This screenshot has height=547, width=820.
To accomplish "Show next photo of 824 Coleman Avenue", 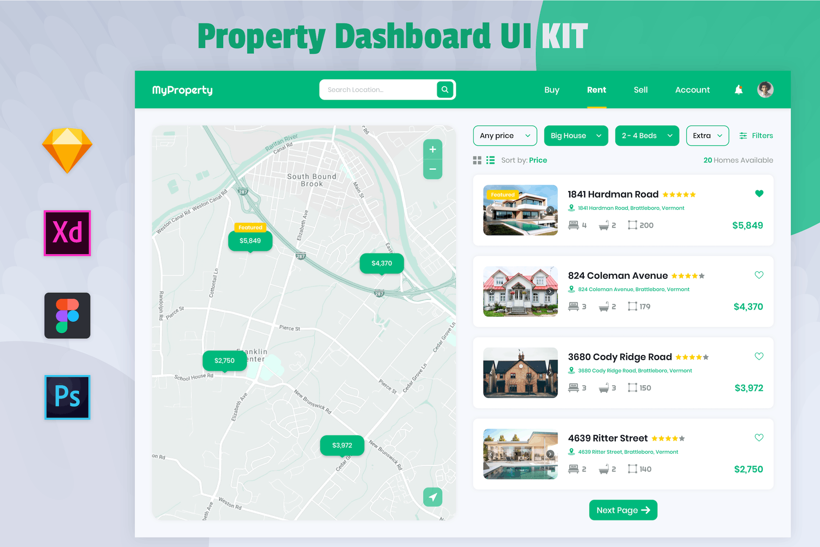I will click(x=550, y=291).
